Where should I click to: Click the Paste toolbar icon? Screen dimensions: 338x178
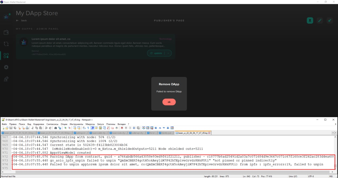[x=40, y=128]
